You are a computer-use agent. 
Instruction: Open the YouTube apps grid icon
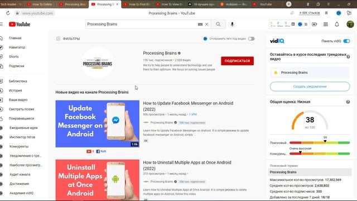326,24
